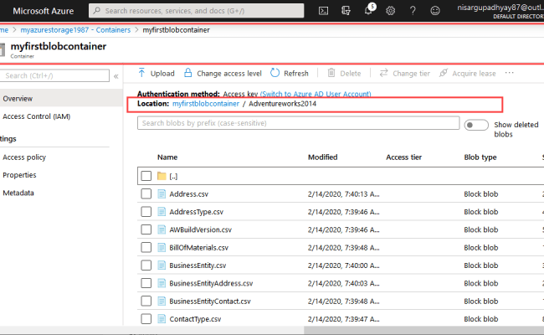The width and height of the screenshot is (544, 335).
Task: Open the more options ellipsis in toolbar
Action: (510, 73)
